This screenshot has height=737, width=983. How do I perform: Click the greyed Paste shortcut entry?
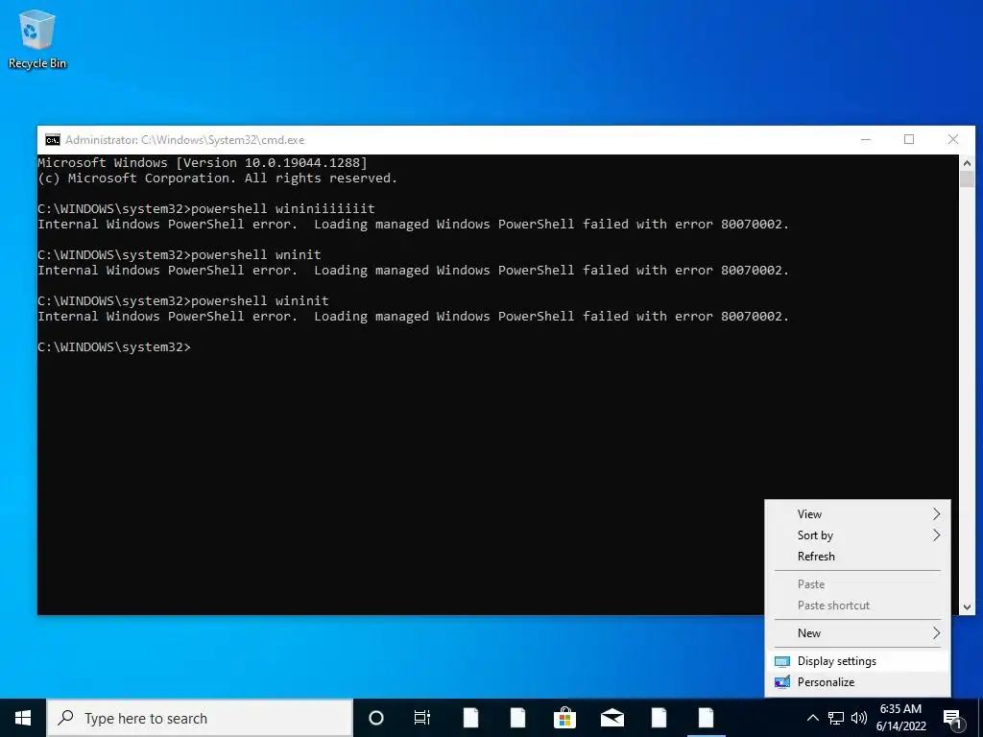[857, 606]
